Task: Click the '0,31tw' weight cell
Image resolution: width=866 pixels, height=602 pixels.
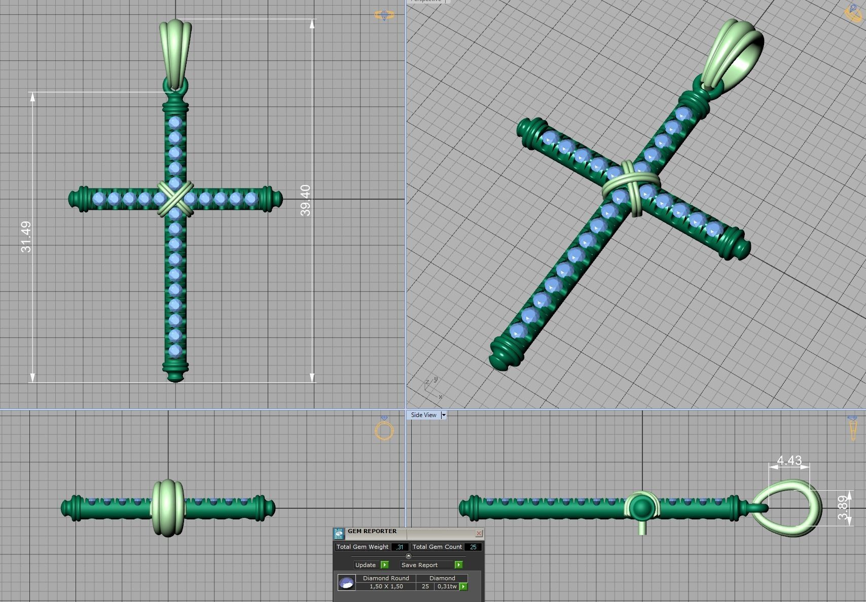Action: pyautogui.click(x=447, y=586)
